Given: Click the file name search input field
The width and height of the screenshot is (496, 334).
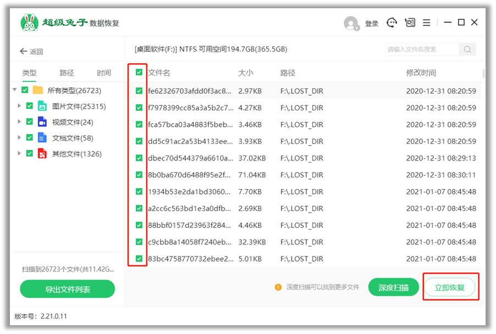Looking at the screenshot, I should [422, 49].
